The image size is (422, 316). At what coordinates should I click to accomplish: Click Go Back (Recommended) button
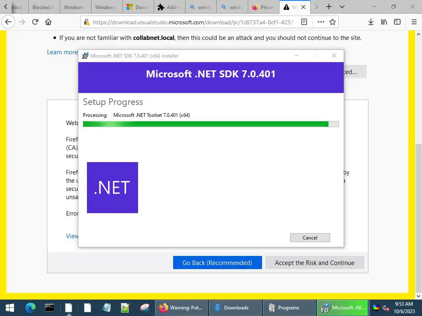pyautogui.click(x=217, y=263)
